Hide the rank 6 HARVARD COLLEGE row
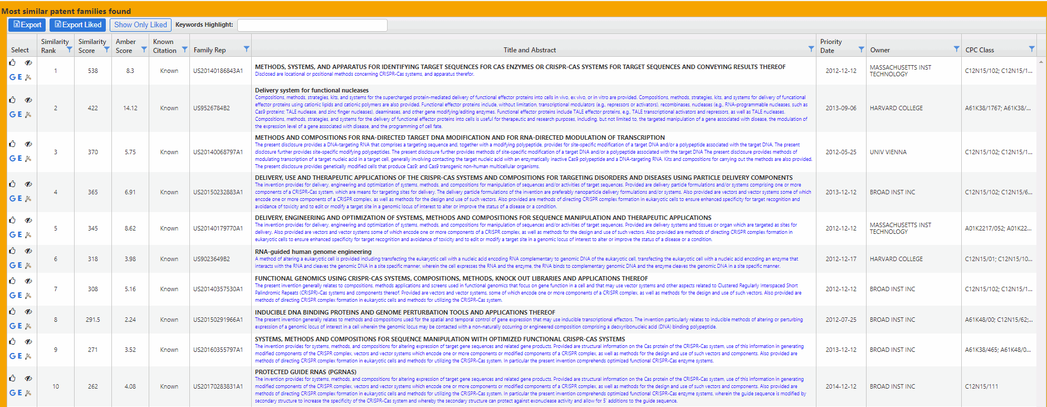The height and width of the screenshot is (407, 1047). tap(28, 251)
